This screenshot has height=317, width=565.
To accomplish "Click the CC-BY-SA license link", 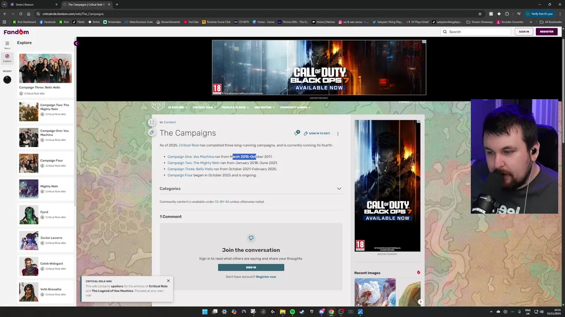I will pyautogui.click(x=222, y=202).
